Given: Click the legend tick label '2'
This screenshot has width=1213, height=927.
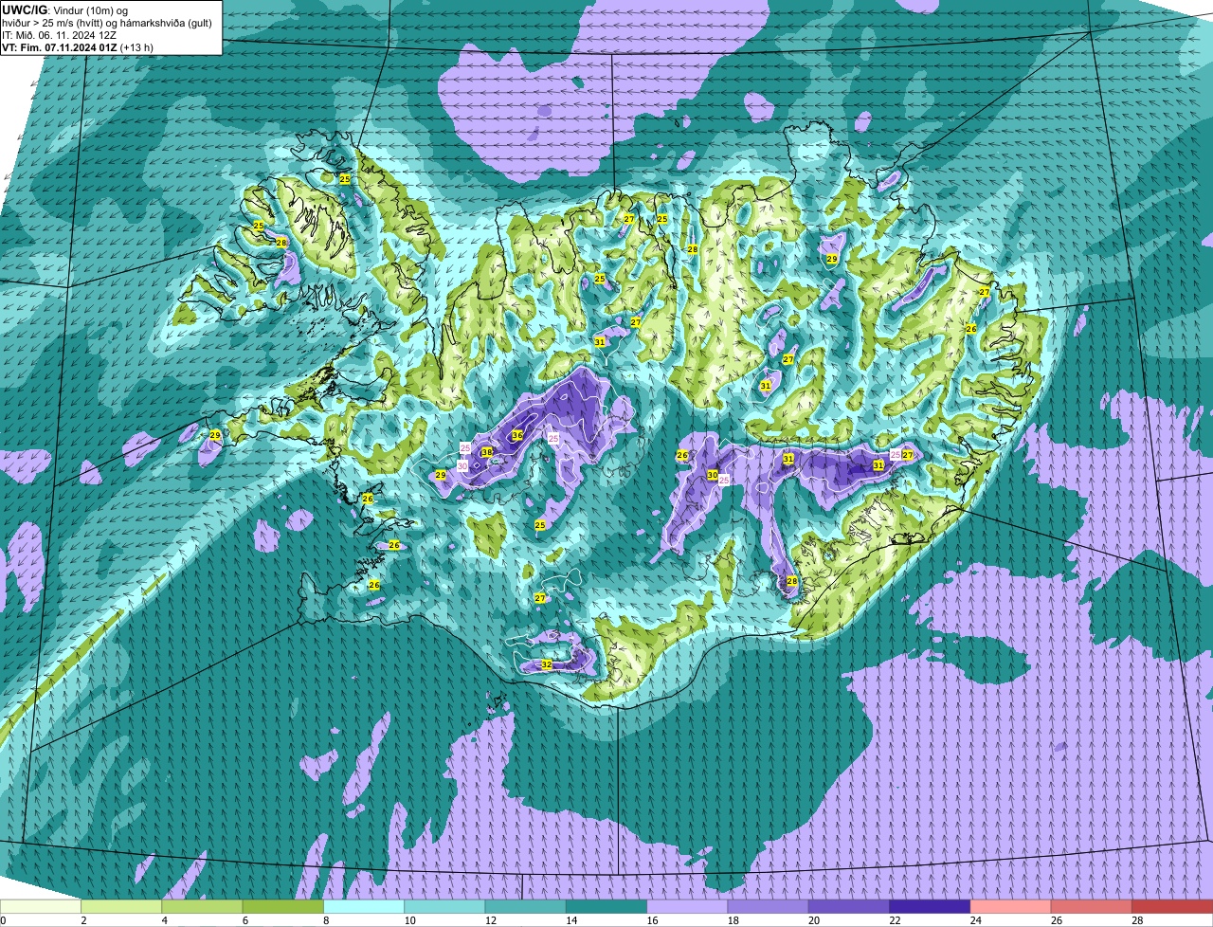Looking at the screenshot, I should (x=83, y=920).
